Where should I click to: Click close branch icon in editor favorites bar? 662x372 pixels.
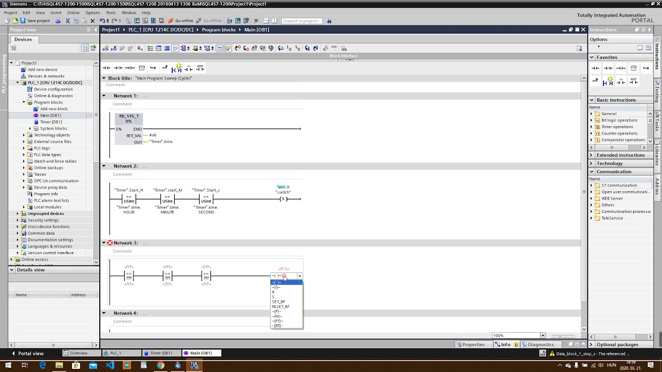[164, 68]
